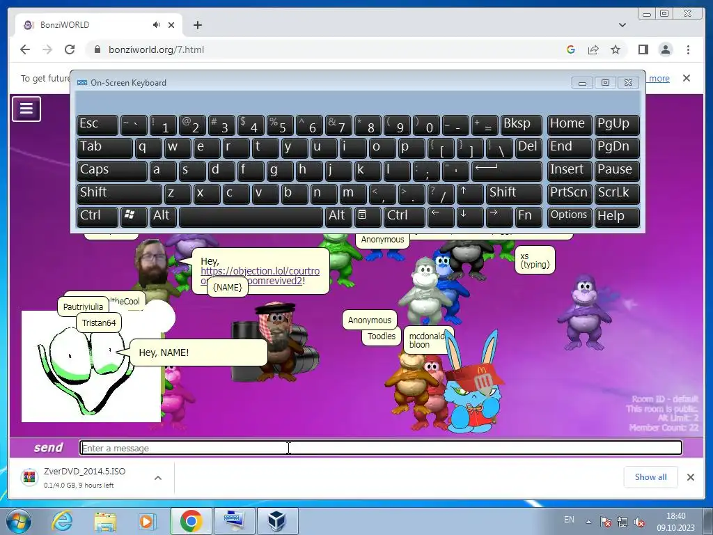The width and height of the screenshot is (713, 535).
Task: Toggle right Alt on On-Screen Keyboard
Action: click(338, 217)
